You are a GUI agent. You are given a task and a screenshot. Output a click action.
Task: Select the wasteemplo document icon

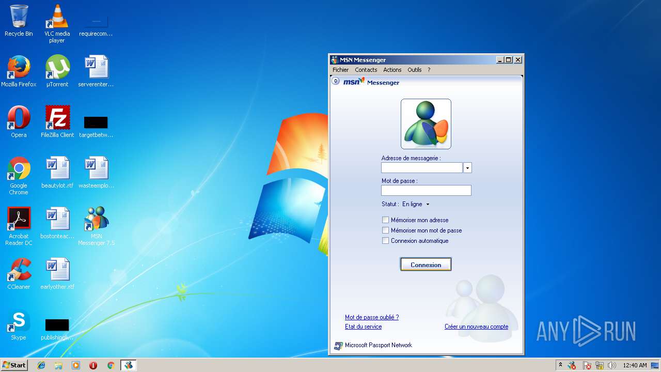[x=96, y=173]
